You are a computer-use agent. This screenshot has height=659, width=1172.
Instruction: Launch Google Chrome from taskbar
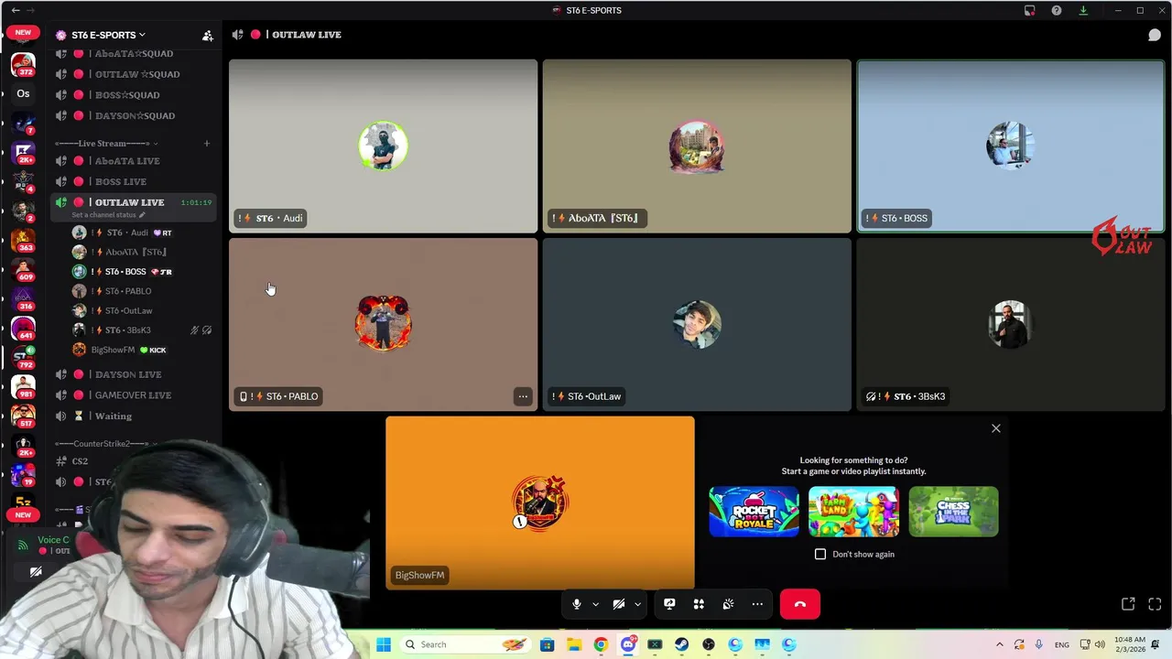[601, 644]
